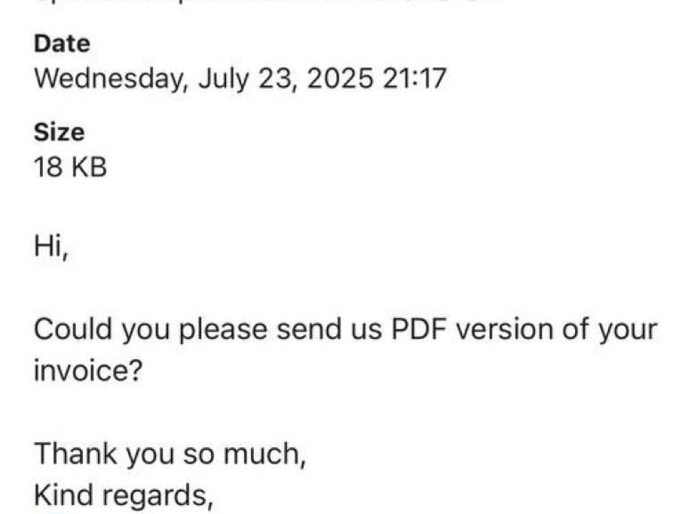Click the bold Size field label

click(x=59, y=133)
